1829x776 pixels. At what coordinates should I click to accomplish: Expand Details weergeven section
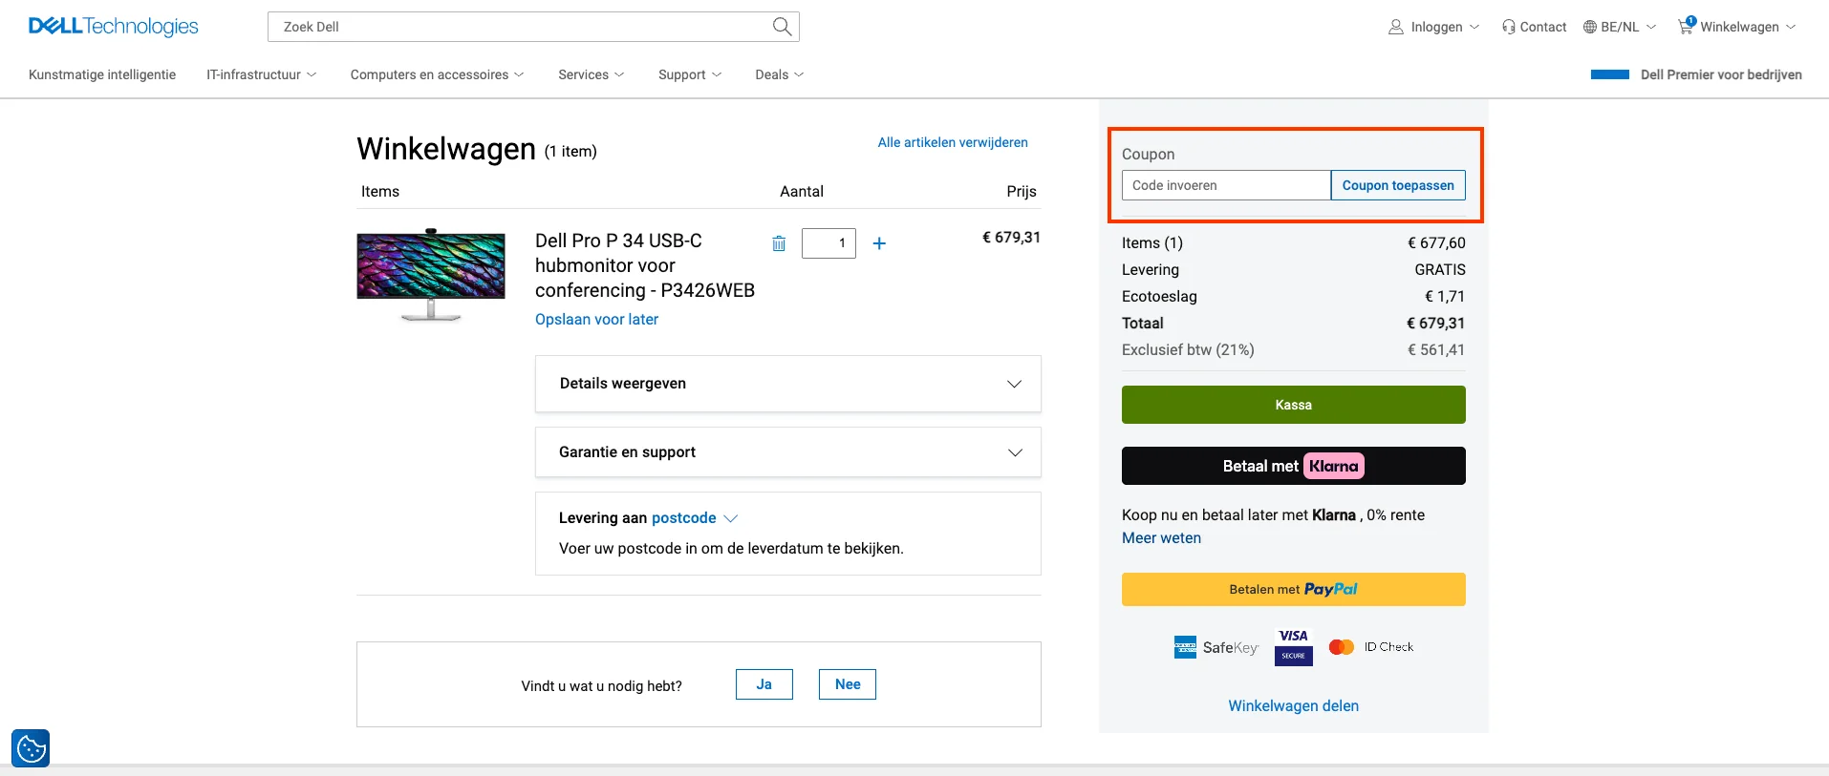pos(788,384)
